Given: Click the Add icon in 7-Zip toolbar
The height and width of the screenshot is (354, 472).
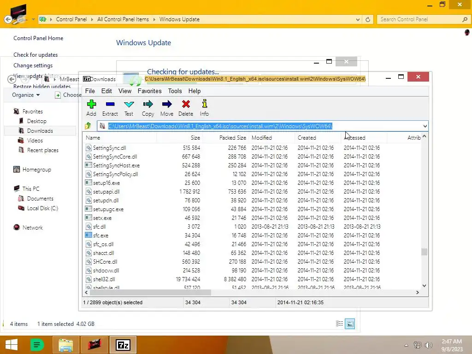Looking at the screenshot, I should (91, 104).
